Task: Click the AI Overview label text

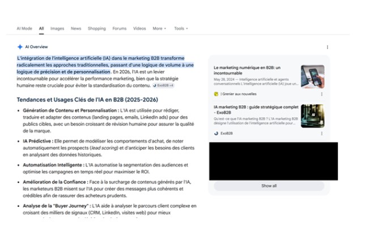Action: [36, 47]
